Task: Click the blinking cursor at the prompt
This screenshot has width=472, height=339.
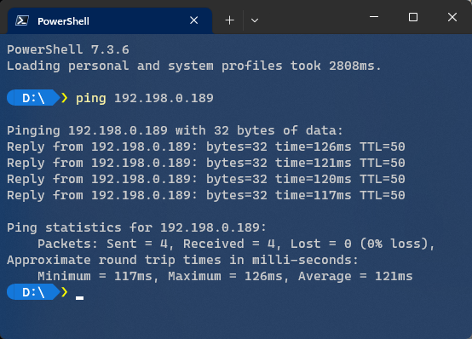Action: coord(79,298)
